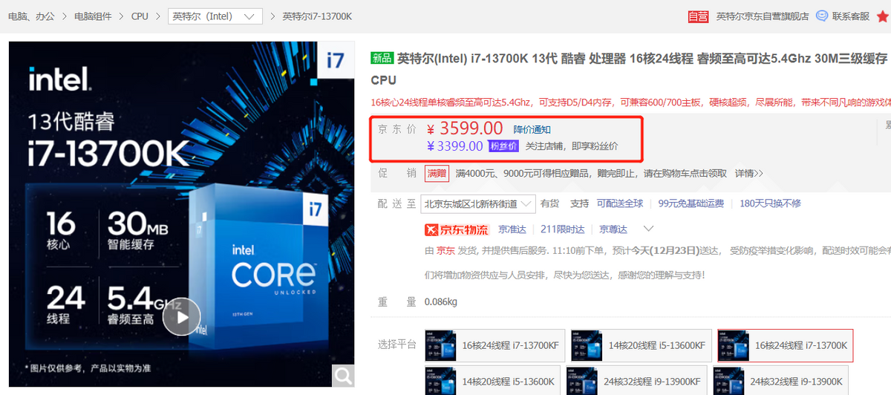This screenshot has height=395, width=891.
Task: Select platform 14核20线程 i5-13600K
Action: (x=492, y=380)
